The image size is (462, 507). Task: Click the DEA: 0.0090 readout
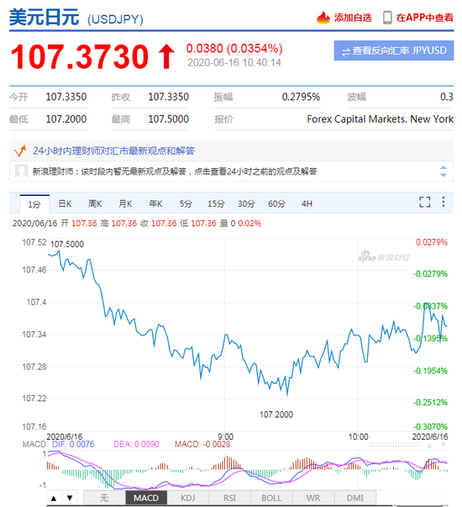pyautogui.click(x=136, y=444)
